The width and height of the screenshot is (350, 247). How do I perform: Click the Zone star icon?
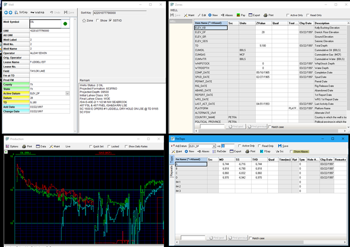click(84, 20)
